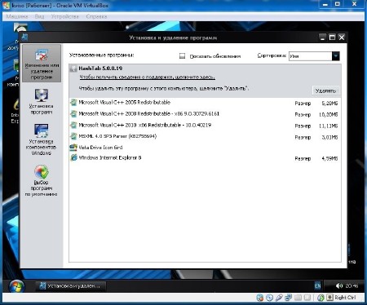367x305 pixels.
Task: Open the Start menu orb
Action: point(16,286)
